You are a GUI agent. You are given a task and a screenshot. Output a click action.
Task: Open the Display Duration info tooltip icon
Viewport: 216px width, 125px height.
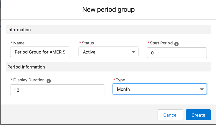coord(49,81)
